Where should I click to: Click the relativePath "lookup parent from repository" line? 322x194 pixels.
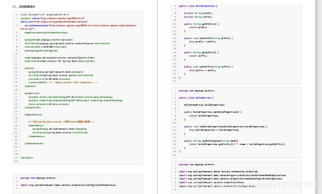pos(63,82)
